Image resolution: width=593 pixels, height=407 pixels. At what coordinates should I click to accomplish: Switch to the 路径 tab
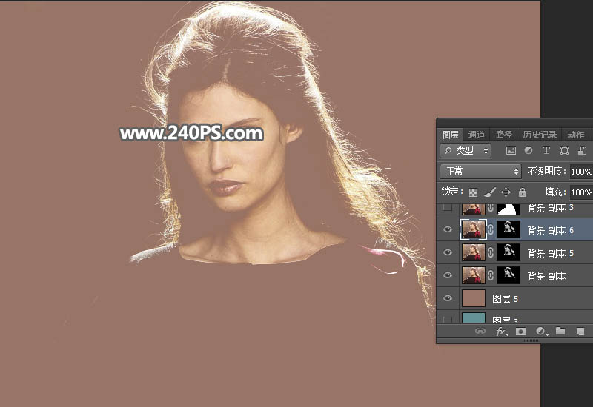(504, 135)
